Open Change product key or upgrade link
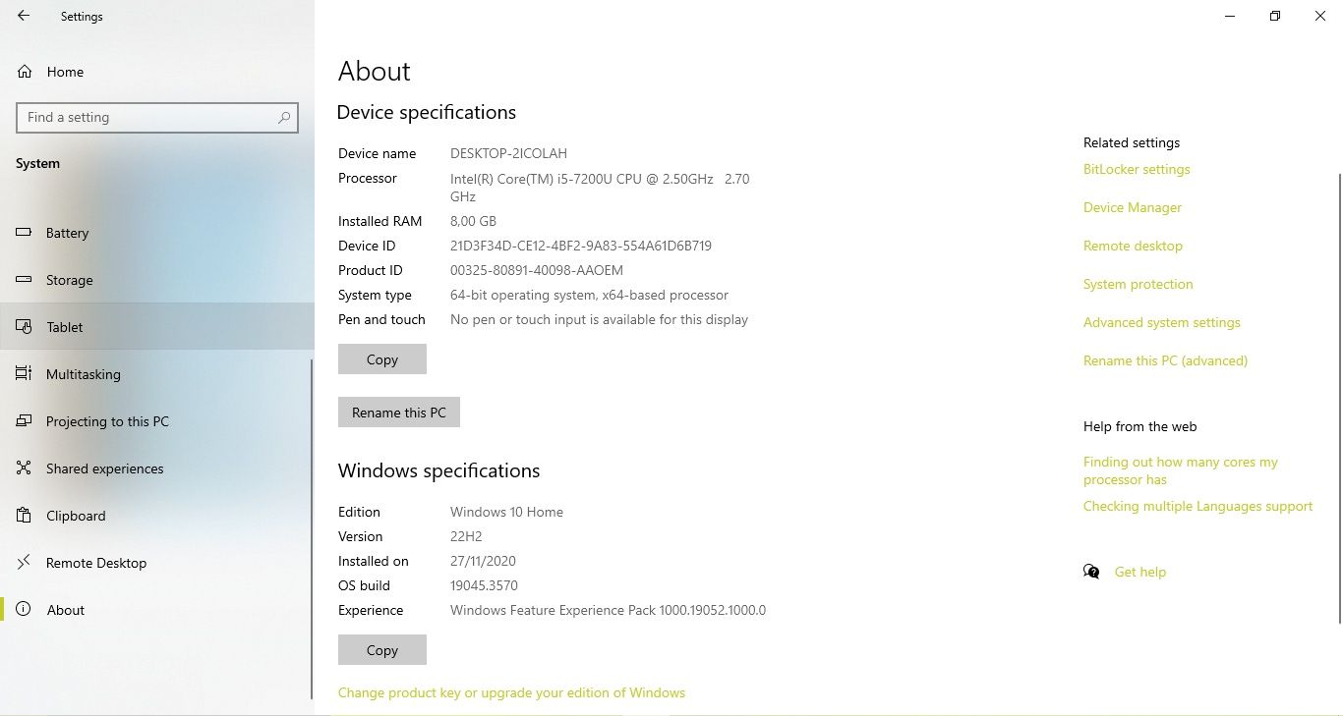 point(511,692)
